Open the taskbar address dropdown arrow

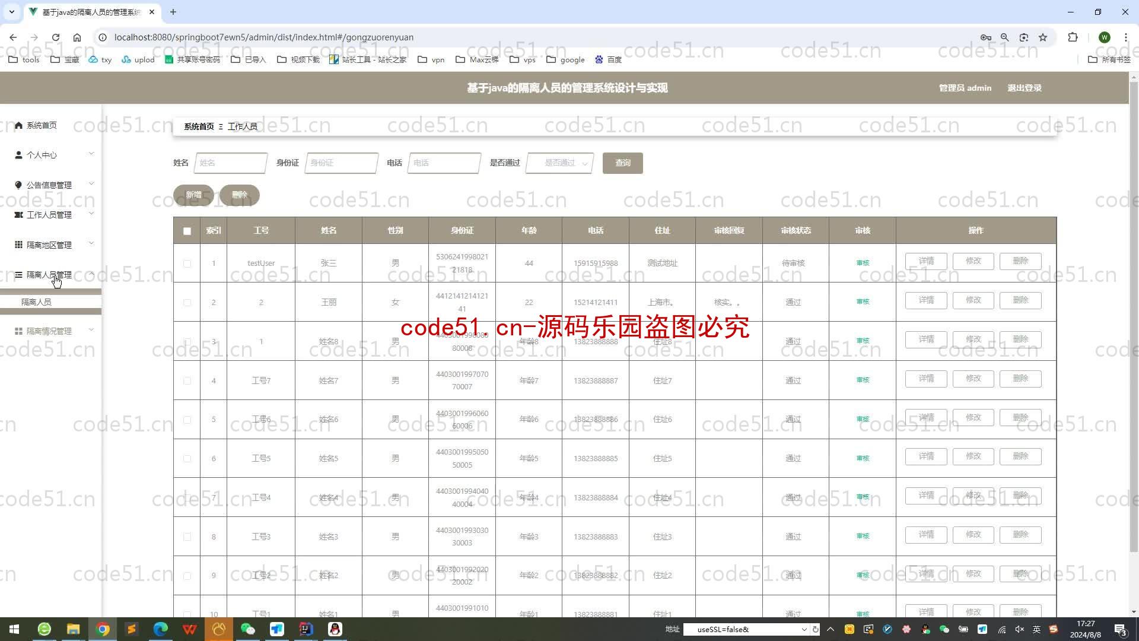804,629
